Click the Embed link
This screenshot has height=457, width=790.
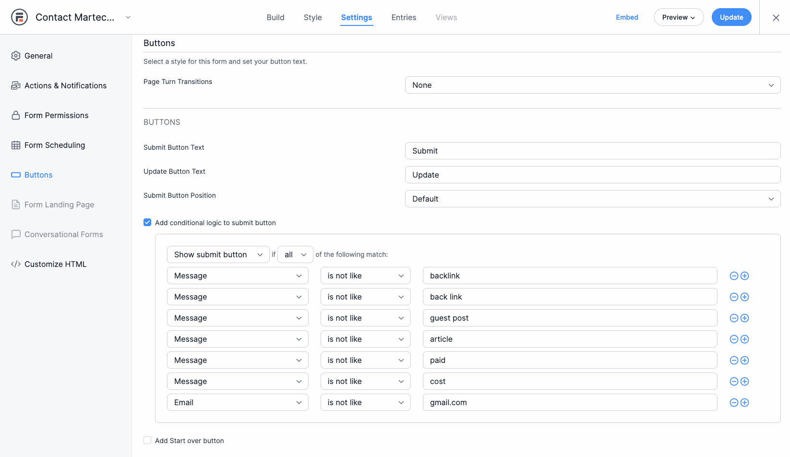(627, 17)
